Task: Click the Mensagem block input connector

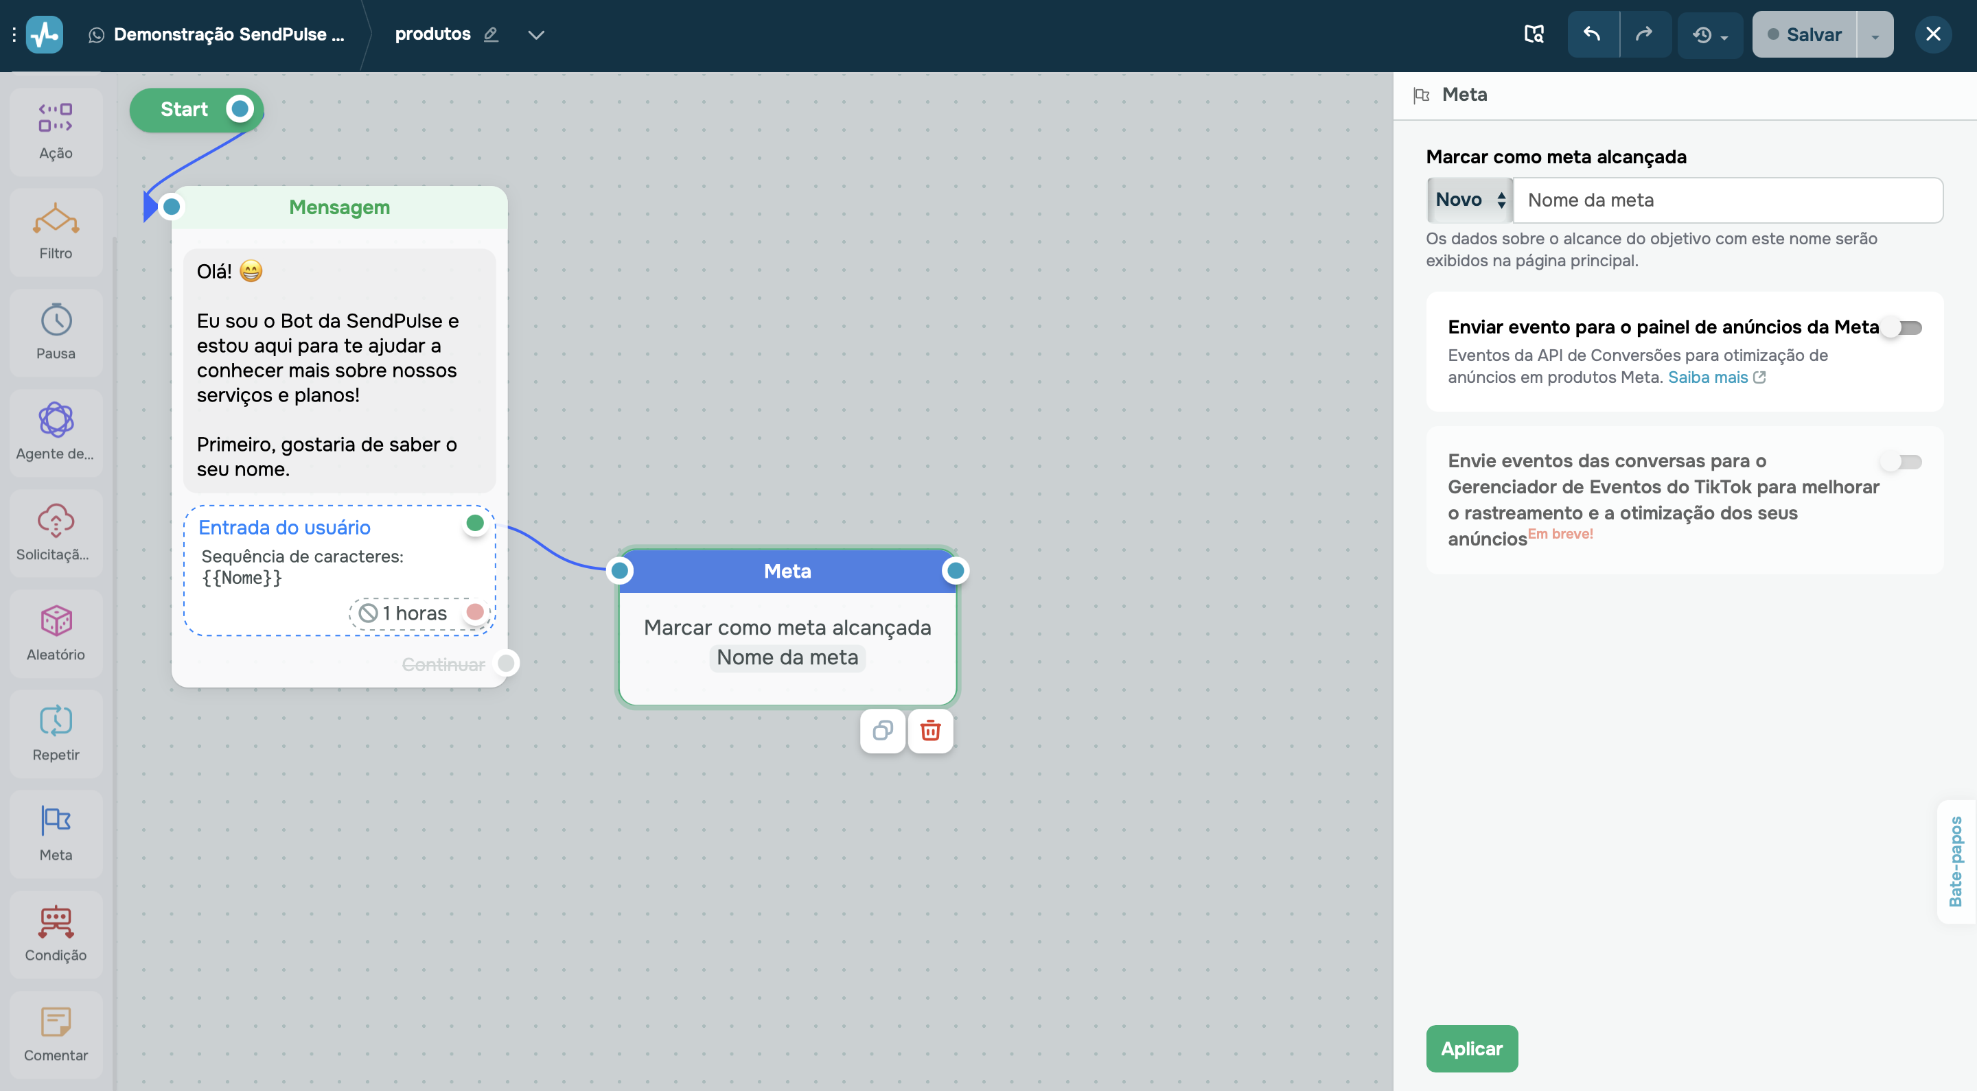Action: point(171,207)
